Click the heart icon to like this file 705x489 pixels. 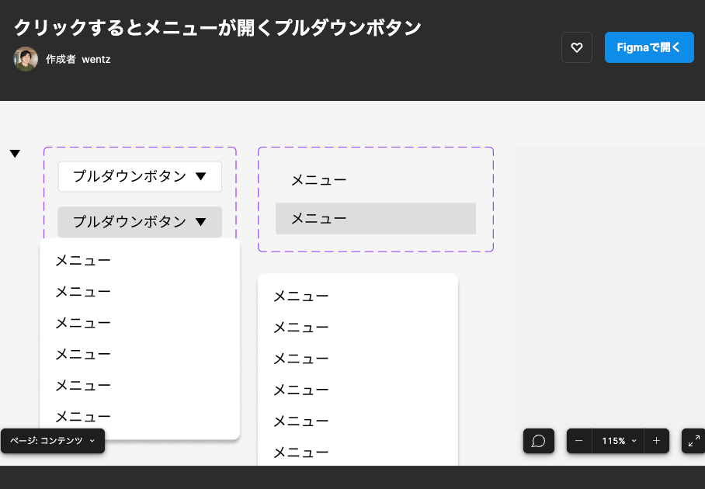[576, 47]
